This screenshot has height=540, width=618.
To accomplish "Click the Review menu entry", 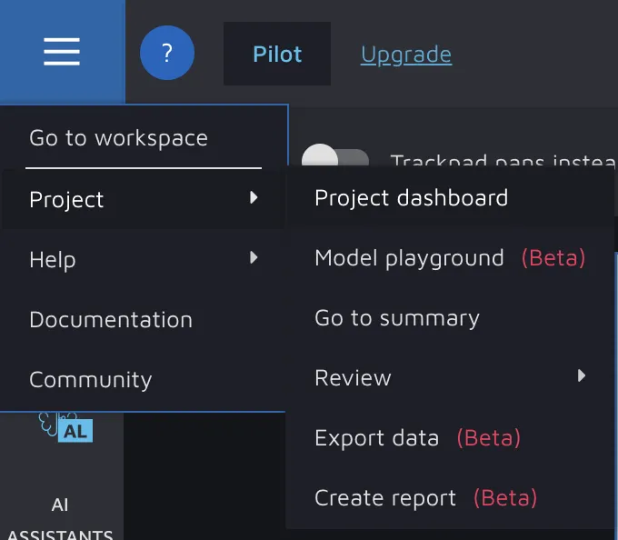I will coord(353,378).
